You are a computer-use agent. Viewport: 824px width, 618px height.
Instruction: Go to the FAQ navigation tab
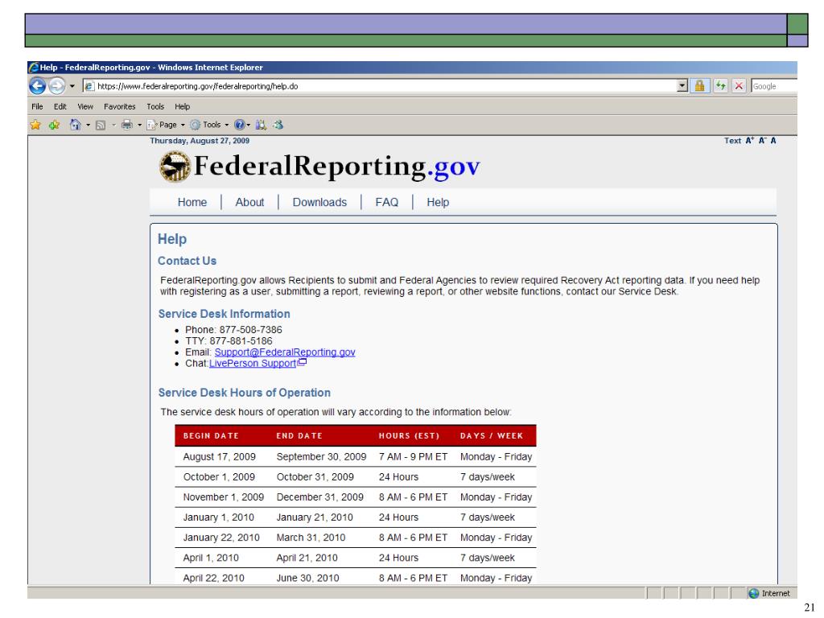click(x=387, y=202)
